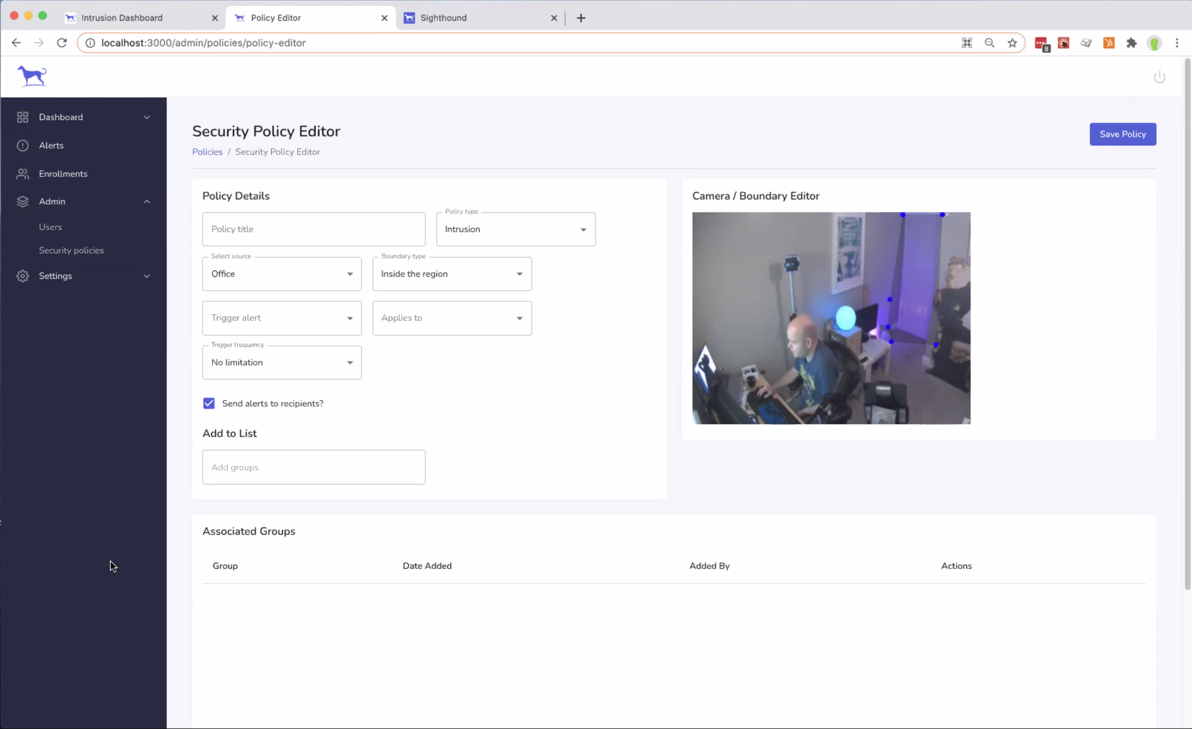Follow the Policies breadcrumb link
The width and height of the screenshot is (1192, 729).
207,152
